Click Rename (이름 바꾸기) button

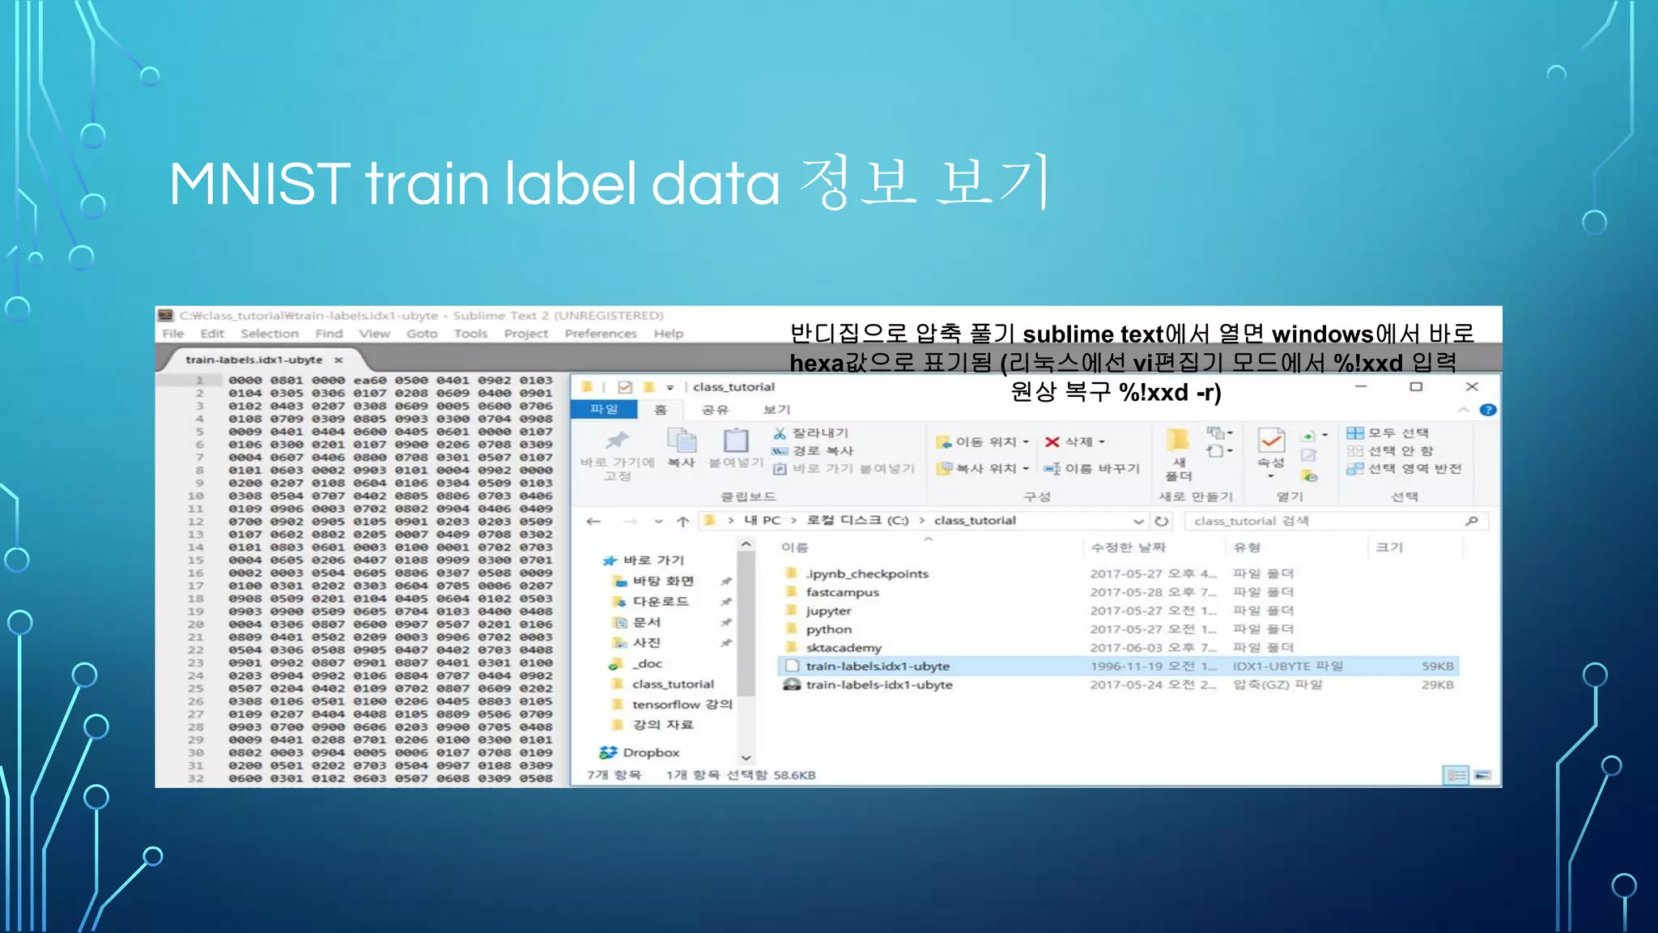coord(1092,469)
